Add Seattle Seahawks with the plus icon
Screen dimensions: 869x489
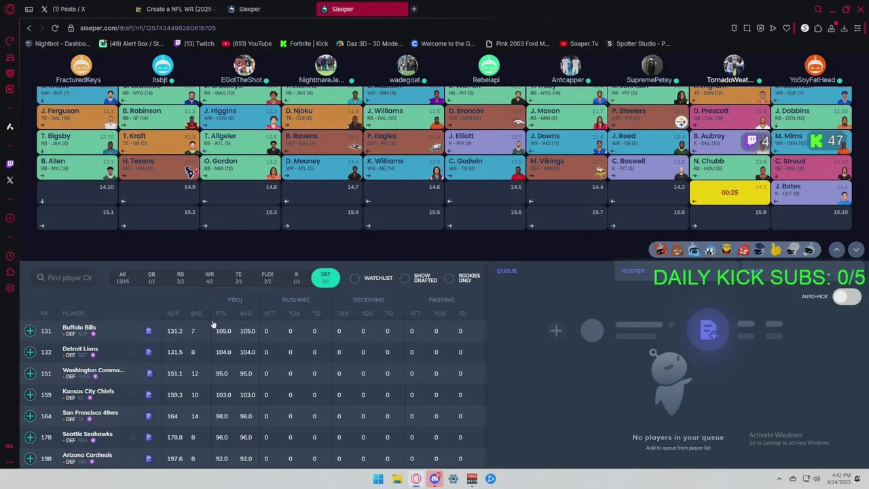point(30,437)
